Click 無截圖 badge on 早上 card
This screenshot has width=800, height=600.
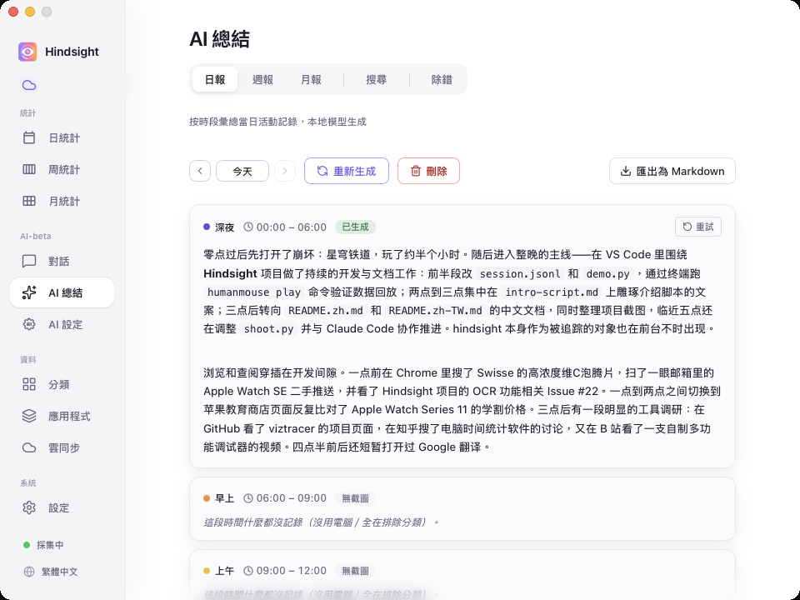click(x=355, y=498)
